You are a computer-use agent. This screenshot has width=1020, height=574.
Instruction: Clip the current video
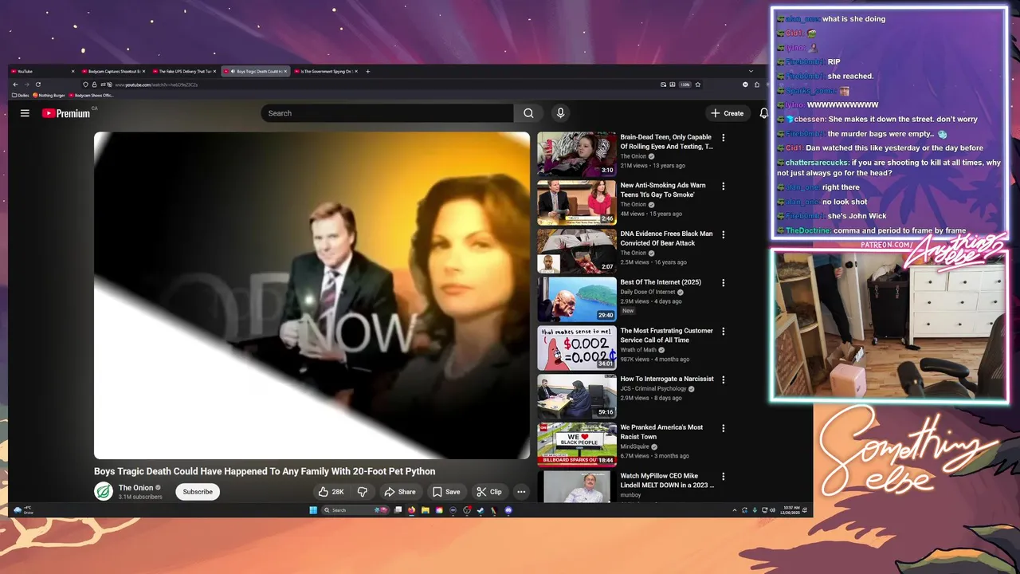coord(488,492)
